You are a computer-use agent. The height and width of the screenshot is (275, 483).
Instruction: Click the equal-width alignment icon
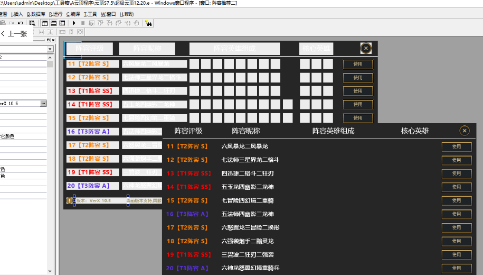(62, 32)
